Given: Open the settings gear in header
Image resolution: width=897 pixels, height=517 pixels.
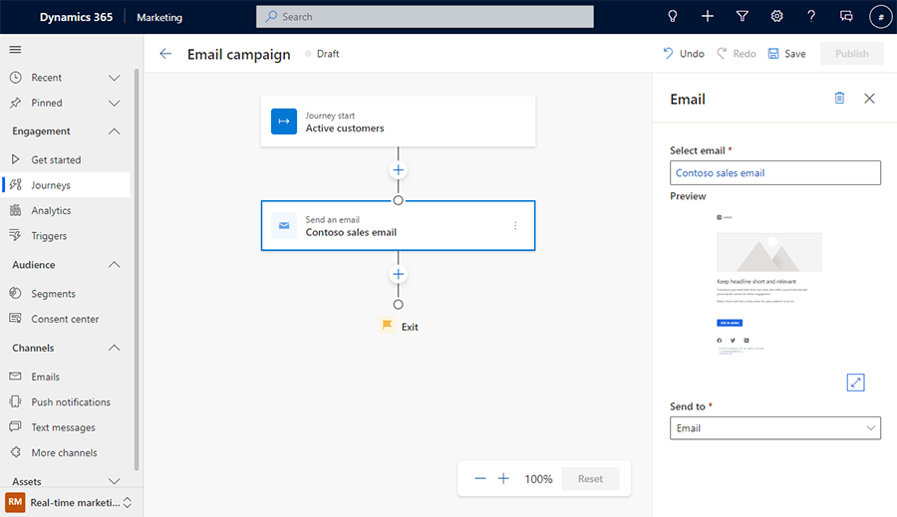Looking at the screenshot, I should coord(776,16).
